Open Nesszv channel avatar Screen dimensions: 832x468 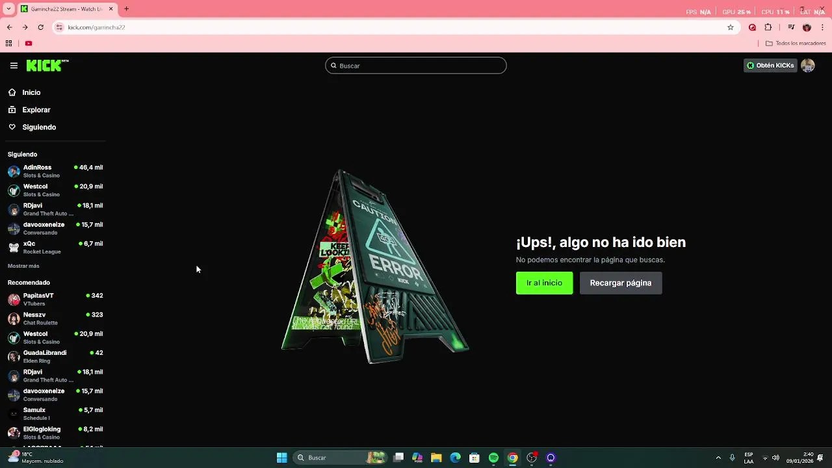[x=14, y=318]
